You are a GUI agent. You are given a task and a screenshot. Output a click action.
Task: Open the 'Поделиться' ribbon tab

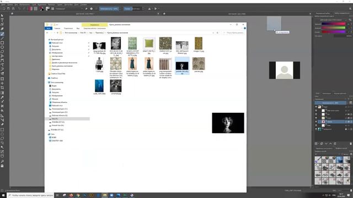(x=68, y=28)
